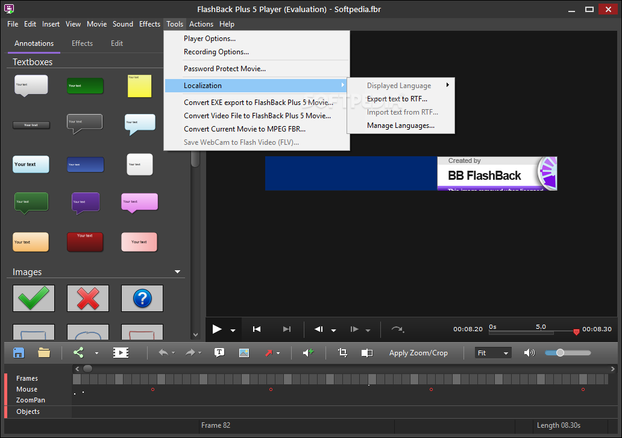Viewport: 622px width, 438px height.
Task: Open the Share dropdown arrow
Action: point(96,353)
